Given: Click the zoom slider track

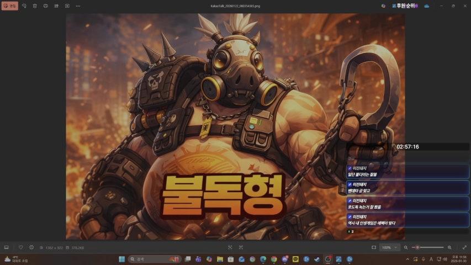Looking at the screenshot, I should (x=428, y=247).
